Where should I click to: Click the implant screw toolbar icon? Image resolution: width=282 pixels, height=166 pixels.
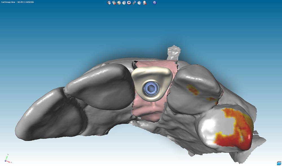pyautogui.click(x=135, y=3)
